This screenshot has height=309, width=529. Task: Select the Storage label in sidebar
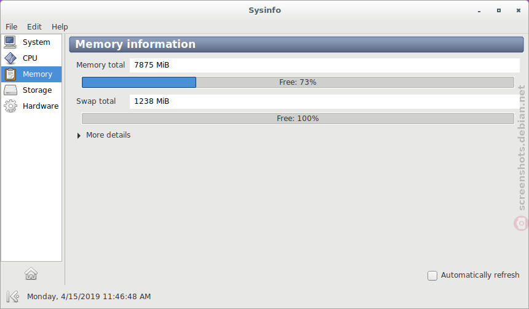[37, 90]
